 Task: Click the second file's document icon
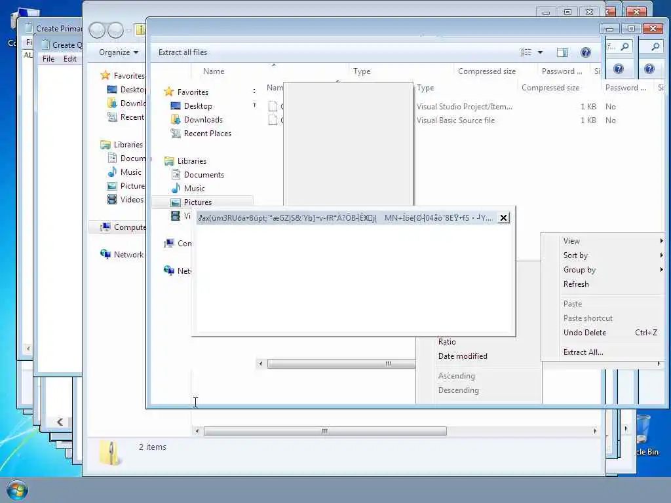pyautogui.click(x=273, y=120)
